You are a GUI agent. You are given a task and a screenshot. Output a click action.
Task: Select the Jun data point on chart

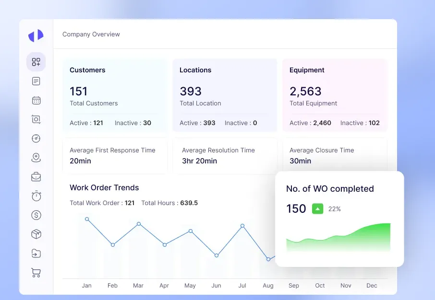click(x=217, y=255)
